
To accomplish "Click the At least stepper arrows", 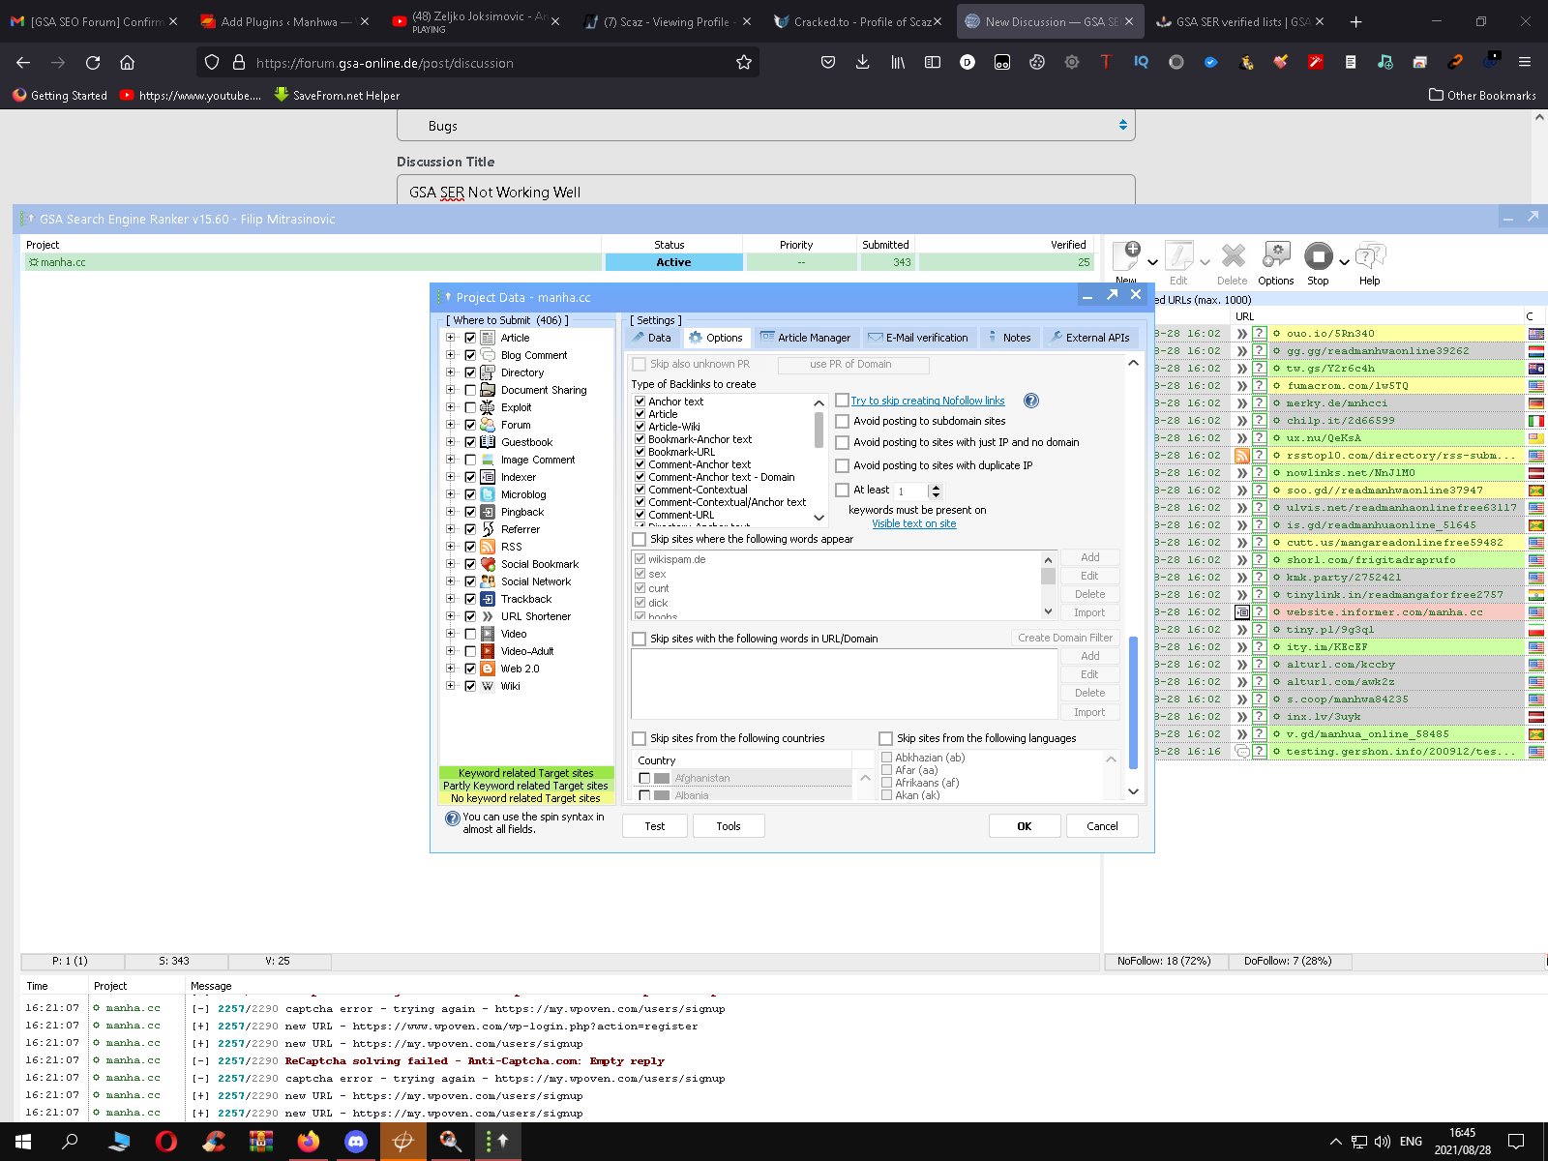I will pyautogui.click(x=935, y=491).
